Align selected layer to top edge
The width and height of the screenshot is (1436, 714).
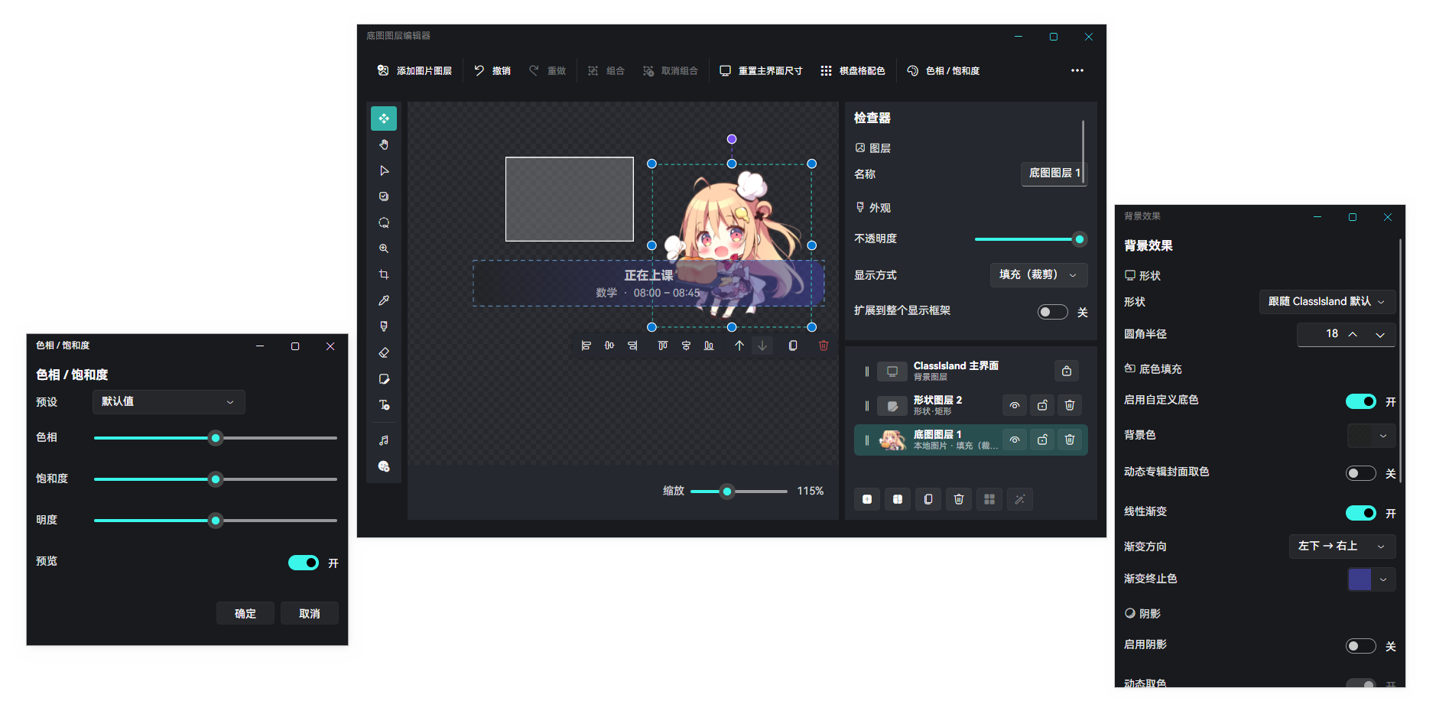pyautogui.click(x=663, y=346)
